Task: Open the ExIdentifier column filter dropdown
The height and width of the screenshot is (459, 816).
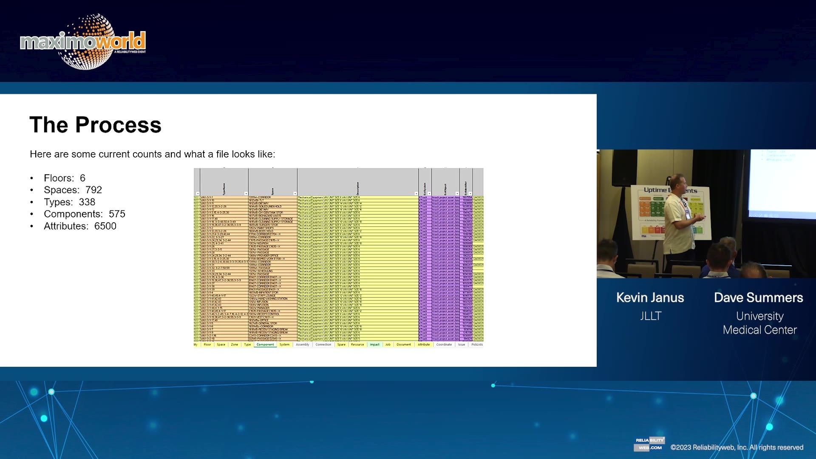Action: pos(471,193)
